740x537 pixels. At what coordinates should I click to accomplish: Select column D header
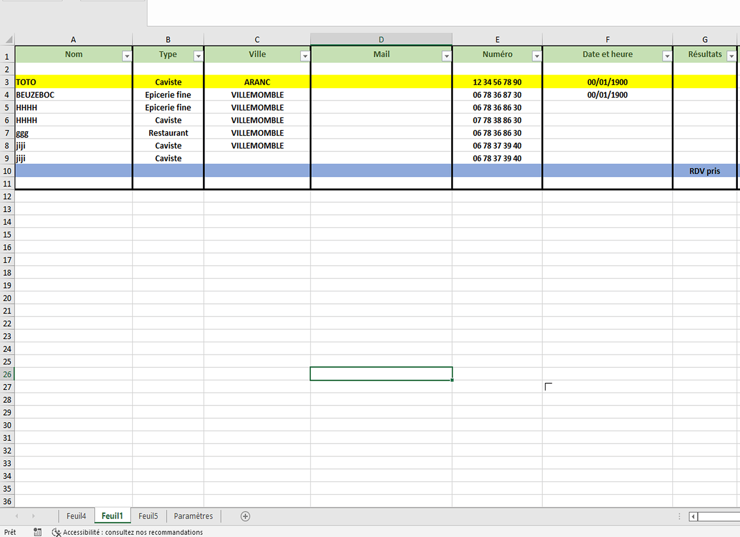click(x=381, y=39)
